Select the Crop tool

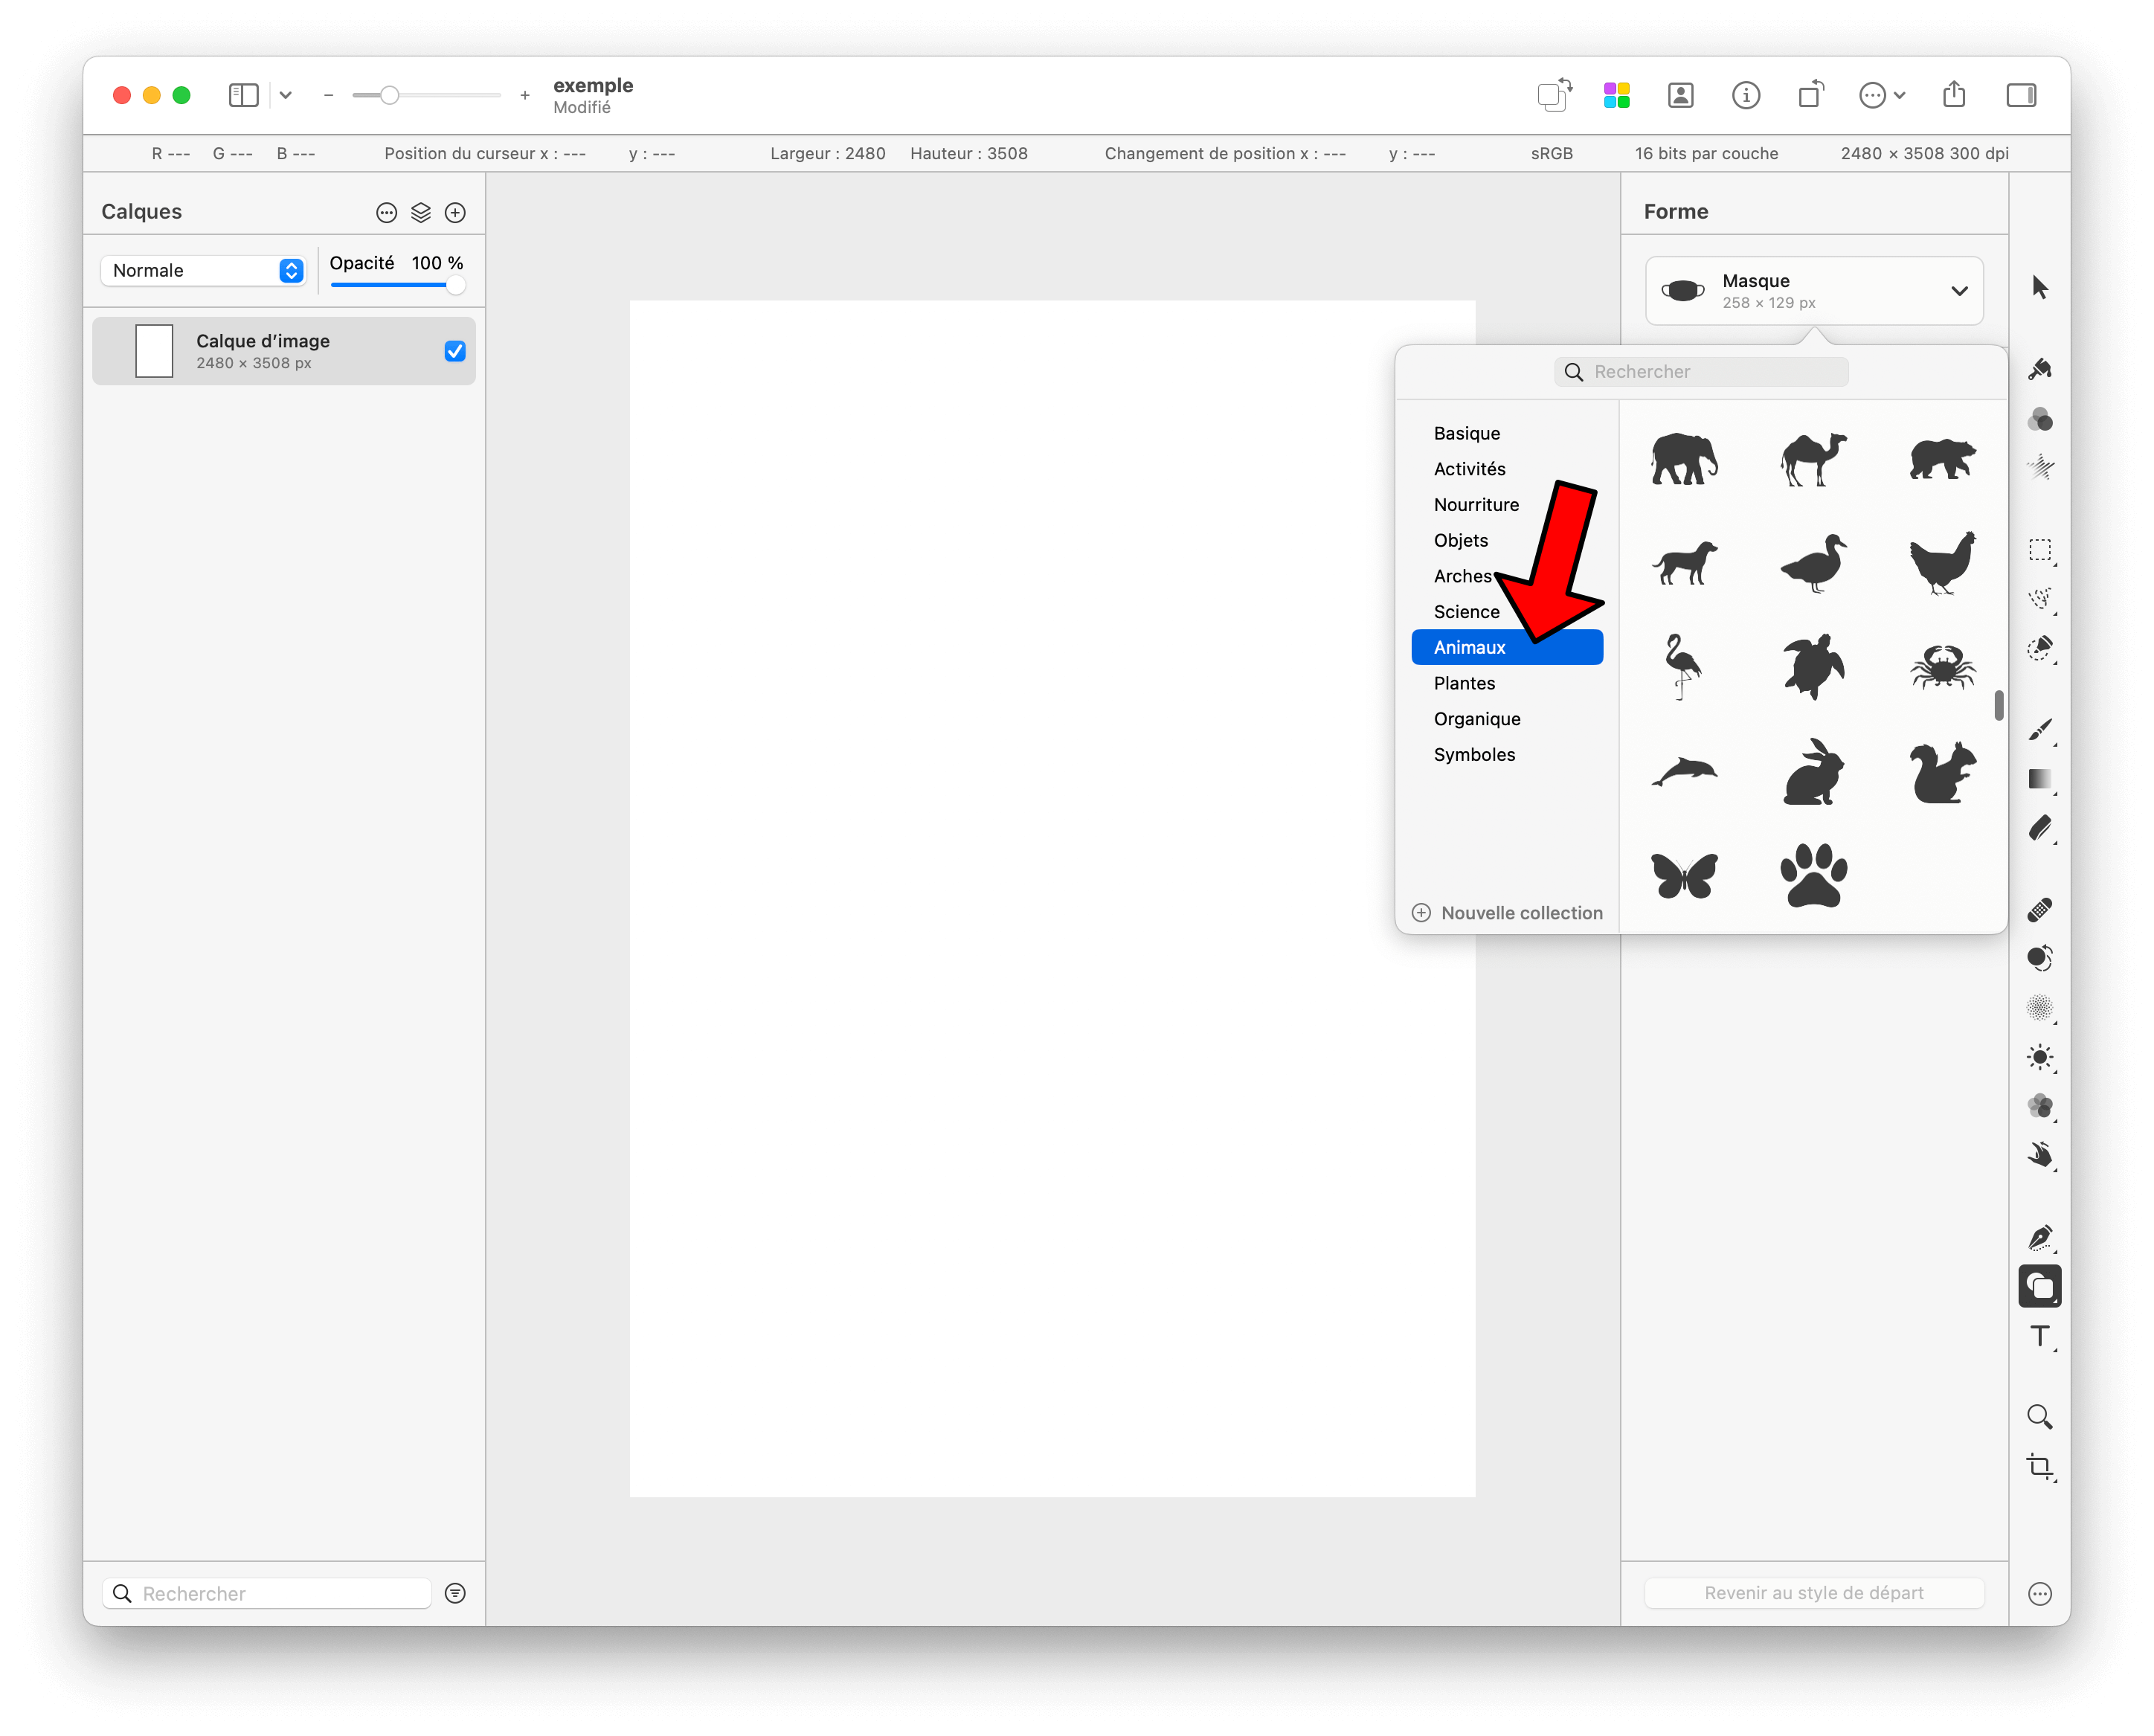[x=2039, y=1467]
